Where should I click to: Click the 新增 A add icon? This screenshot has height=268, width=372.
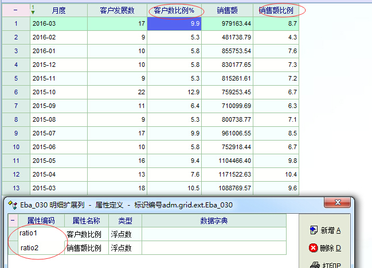click(313, 230)
